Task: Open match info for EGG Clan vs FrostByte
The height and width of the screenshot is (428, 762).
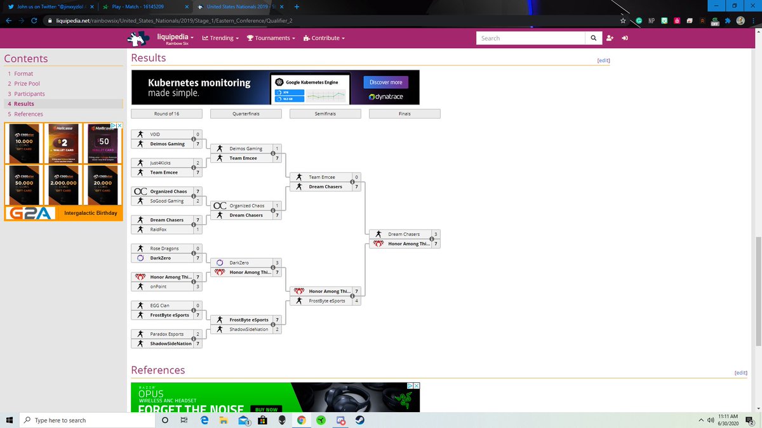Action: point(193,311)
